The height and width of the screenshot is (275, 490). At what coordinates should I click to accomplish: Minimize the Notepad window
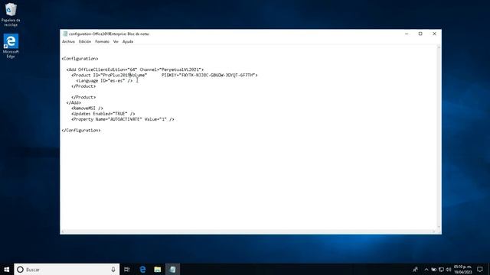(407, 34)
